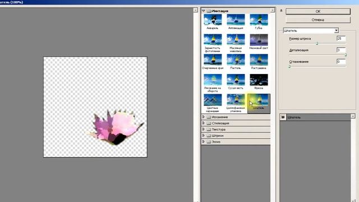Pick the Масляная живопись filter thumbnail

tap(236, 40)
